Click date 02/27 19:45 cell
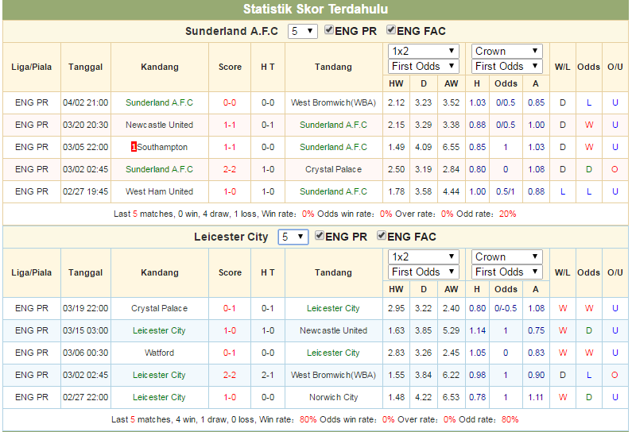The image size is (632, 432). tap(85, 191)
